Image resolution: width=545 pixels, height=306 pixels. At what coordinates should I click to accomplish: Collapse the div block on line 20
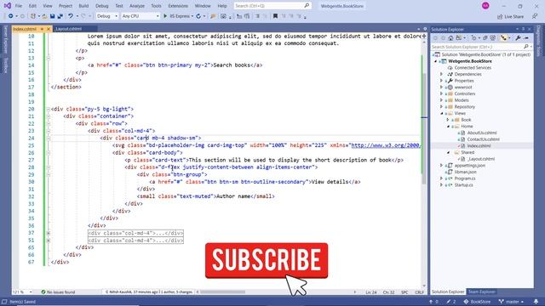tap(49, 109)
